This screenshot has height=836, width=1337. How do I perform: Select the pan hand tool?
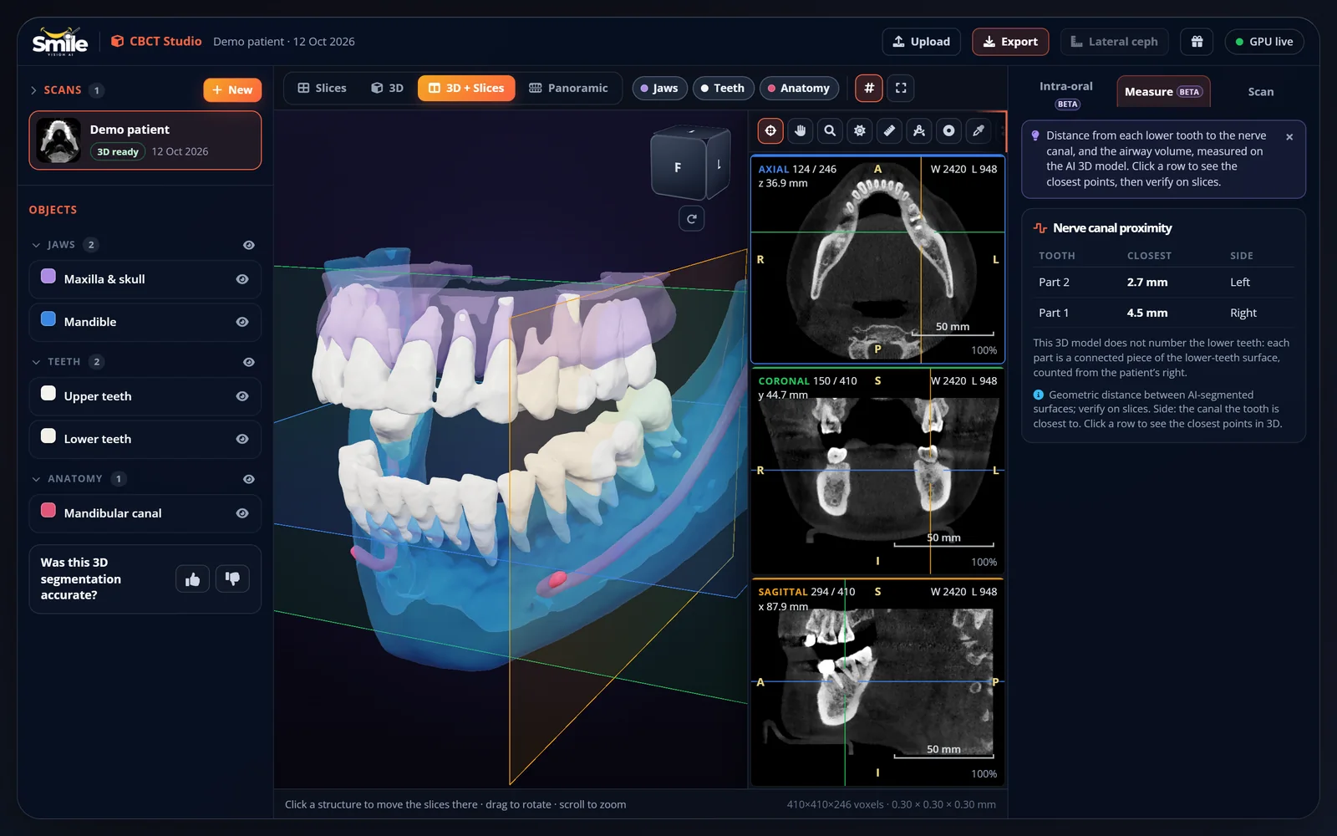(x=801, y=130)
